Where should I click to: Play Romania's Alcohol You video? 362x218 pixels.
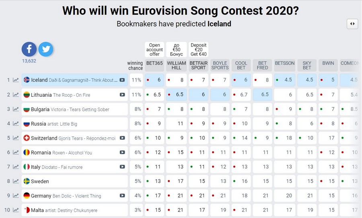pyautogui.click(x=122, y=153)
